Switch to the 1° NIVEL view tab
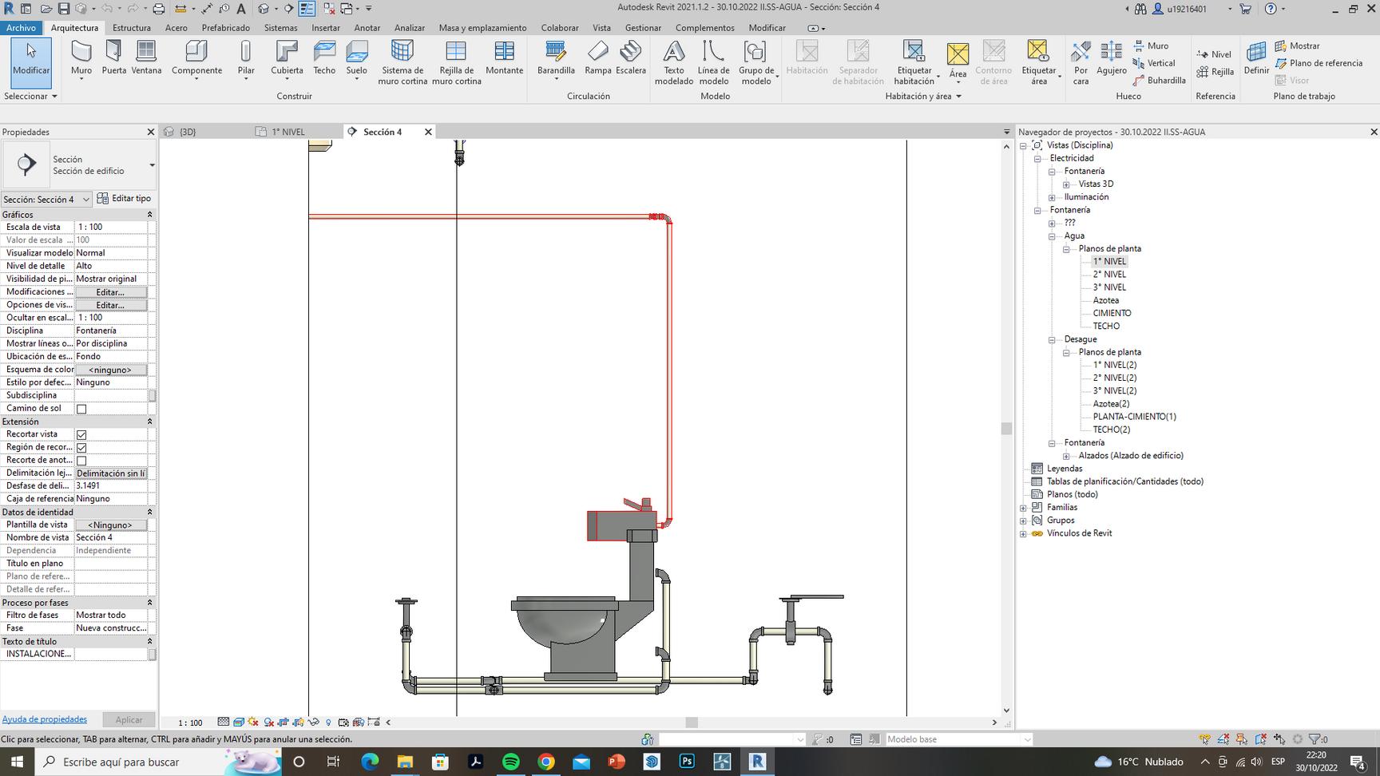Viewport: 1380px width, 776px height. click(x=287, y=132)
